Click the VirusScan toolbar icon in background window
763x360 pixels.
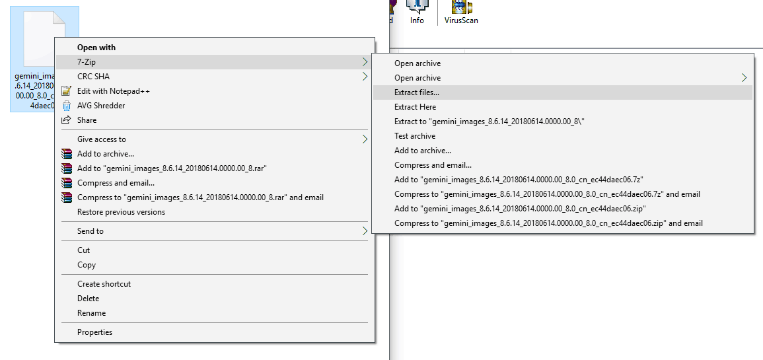(461, 12)
